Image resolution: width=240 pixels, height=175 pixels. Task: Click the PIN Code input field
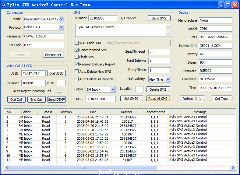44,45
